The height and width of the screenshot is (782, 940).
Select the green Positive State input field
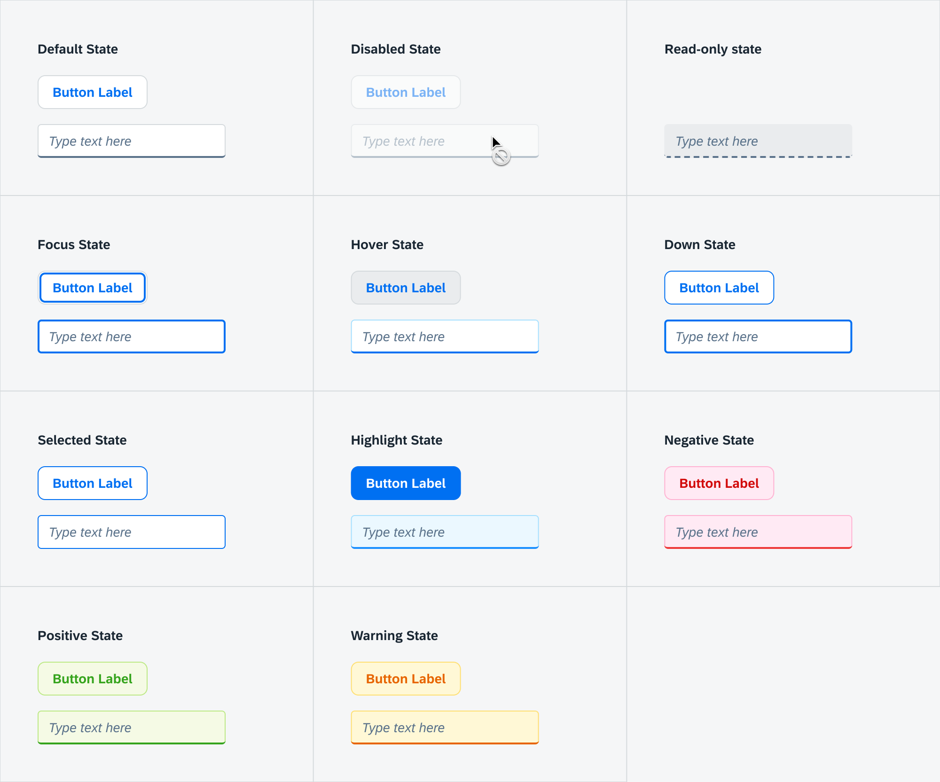[x=132, y=727]
